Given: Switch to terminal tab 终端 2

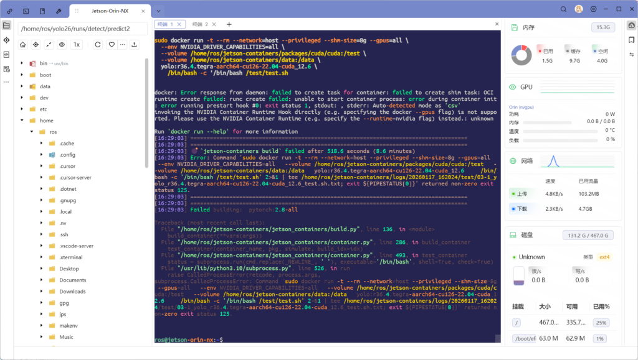Looking at the screenshot, I should (x=199, y=24).
